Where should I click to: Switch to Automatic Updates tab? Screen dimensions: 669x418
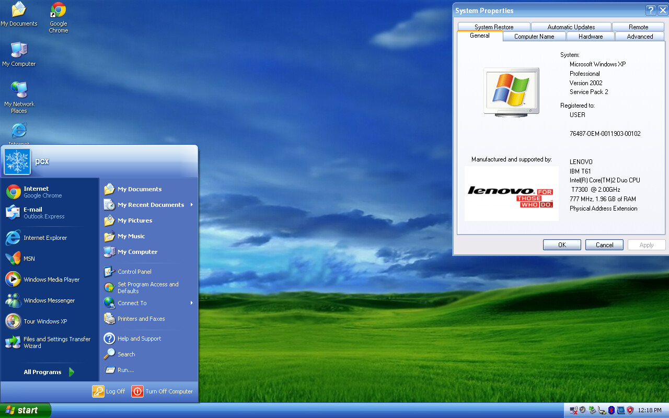(571, 27)
